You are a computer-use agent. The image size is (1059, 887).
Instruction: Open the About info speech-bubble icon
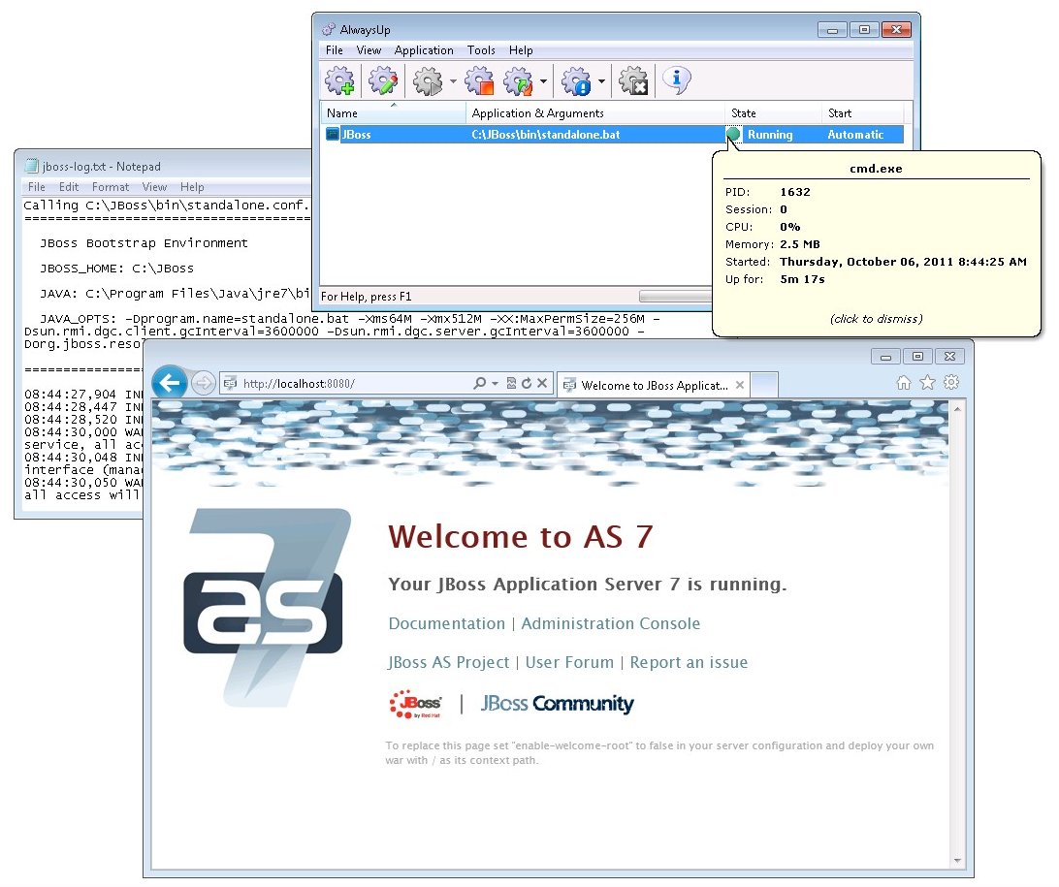point(677,81)
